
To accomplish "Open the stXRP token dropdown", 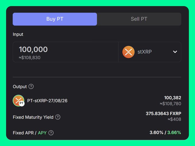I will 150,52.
